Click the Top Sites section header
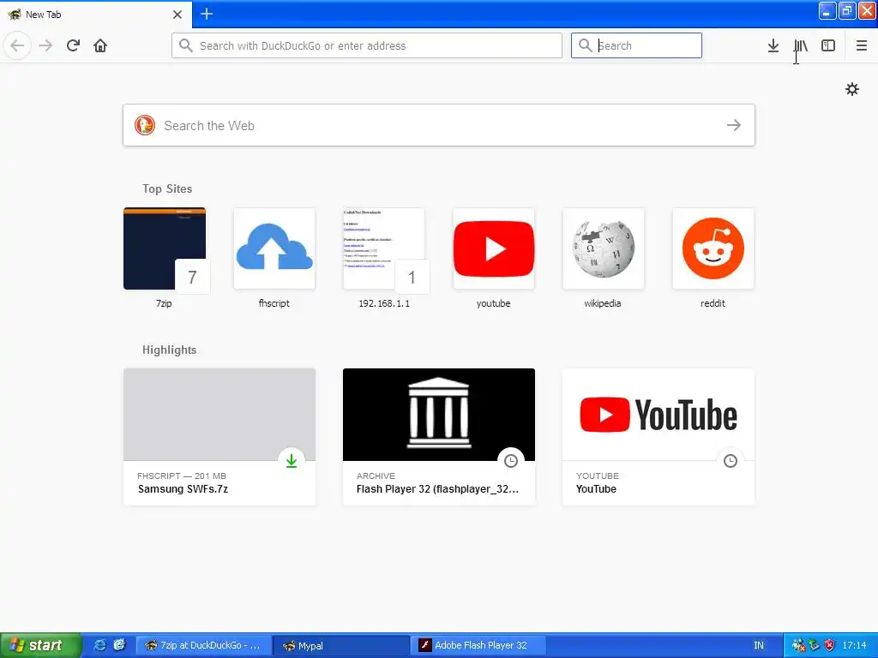878x658 pixels. [167, 188]
